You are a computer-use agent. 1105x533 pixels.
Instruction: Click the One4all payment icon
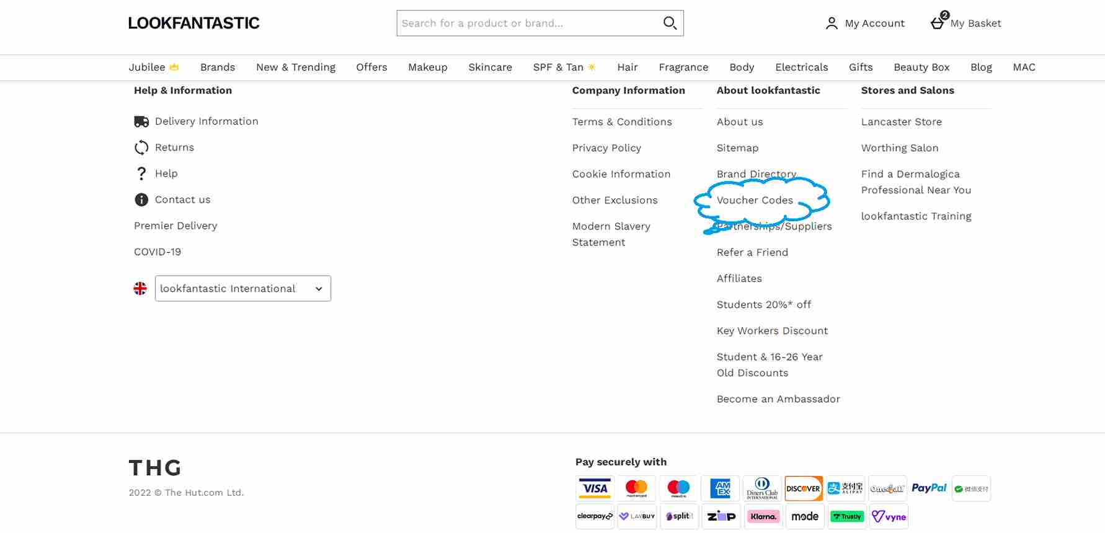pos(887,488)
